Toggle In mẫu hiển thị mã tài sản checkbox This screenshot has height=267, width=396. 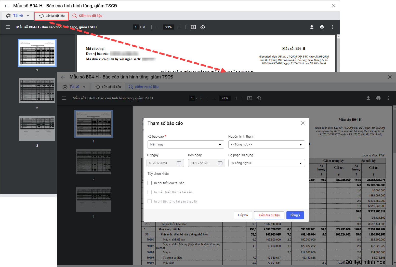(x=150, y=192)
